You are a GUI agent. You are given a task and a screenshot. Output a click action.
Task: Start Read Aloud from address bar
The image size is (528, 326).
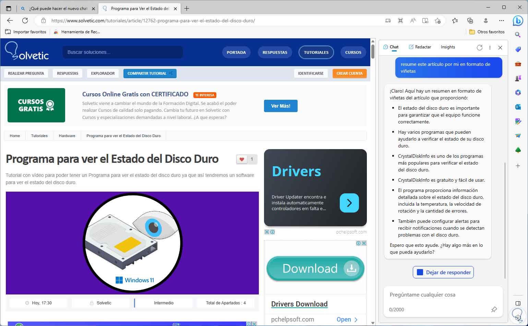[x=413, y=21]
